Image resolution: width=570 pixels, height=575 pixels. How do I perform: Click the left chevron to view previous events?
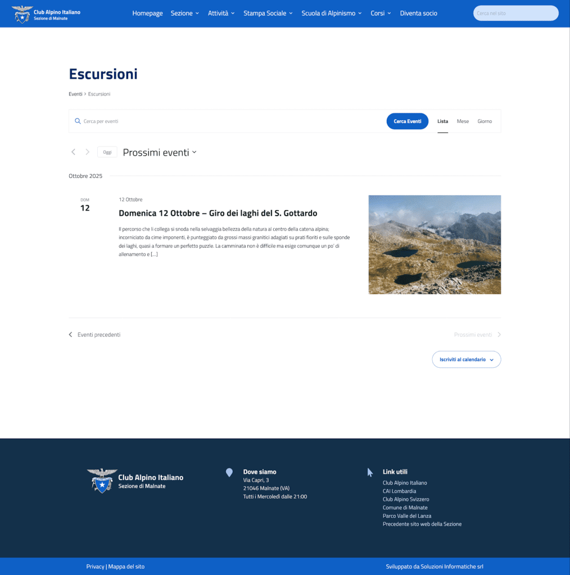coord(73,152)
